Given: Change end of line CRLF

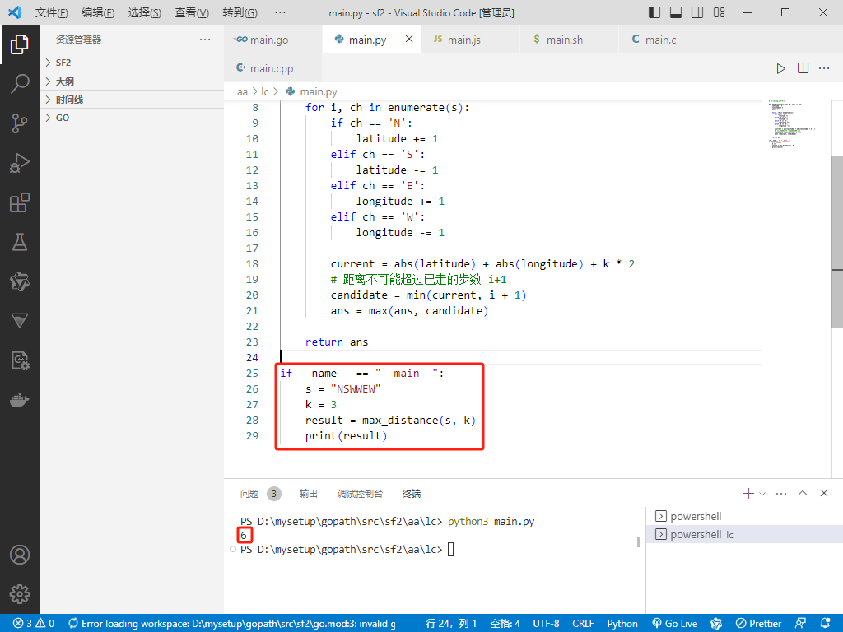Looking at the screenshot, I should pyautogui.click(x=583, y=624).
